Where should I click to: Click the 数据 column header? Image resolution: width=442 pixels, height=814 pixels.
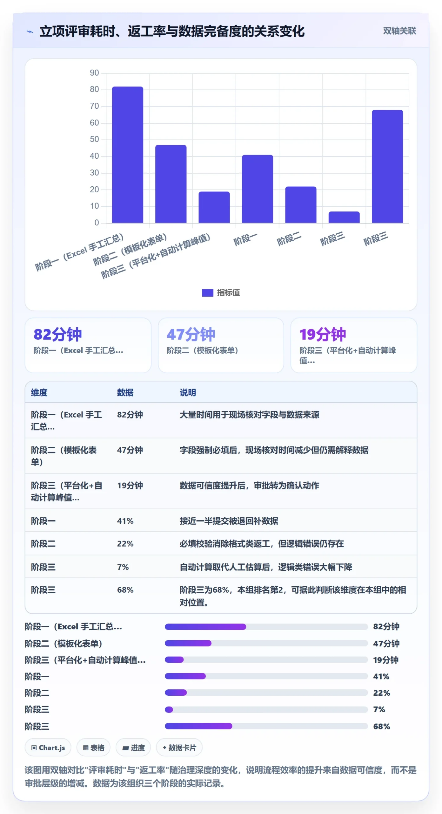[125, 392]
